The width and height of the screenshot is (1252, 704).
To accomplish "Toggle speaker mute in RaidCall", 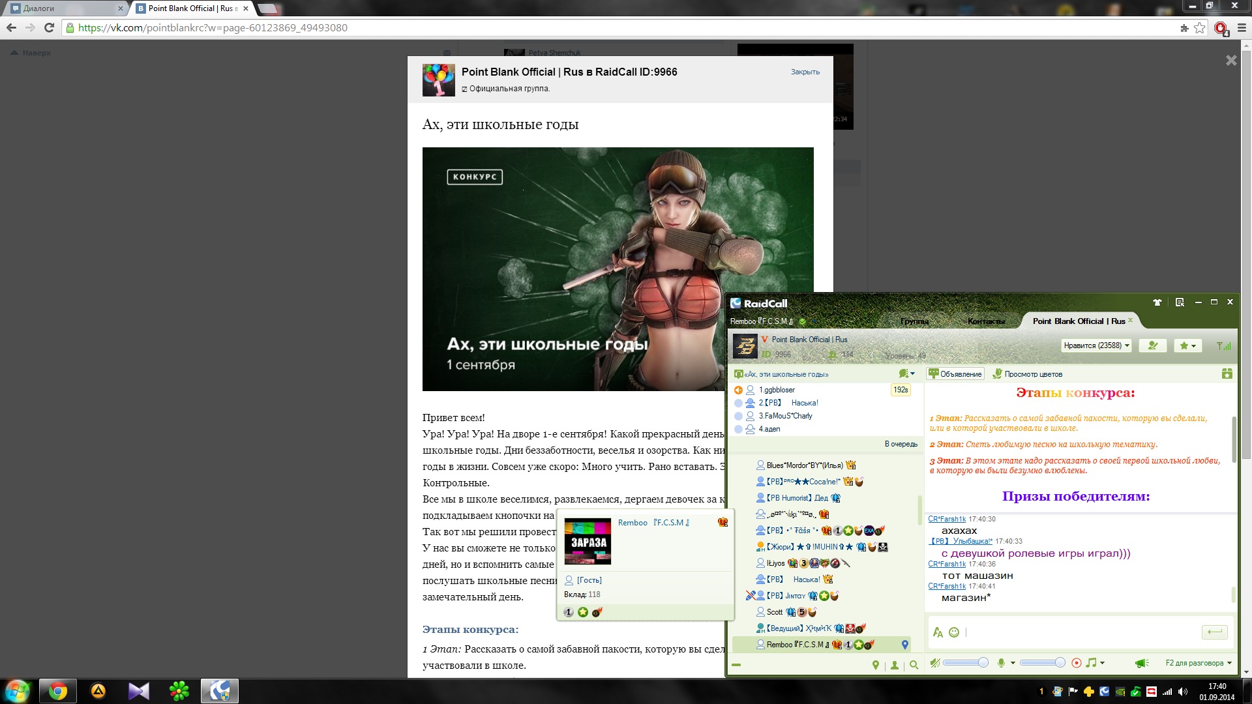I will (935, 663).
